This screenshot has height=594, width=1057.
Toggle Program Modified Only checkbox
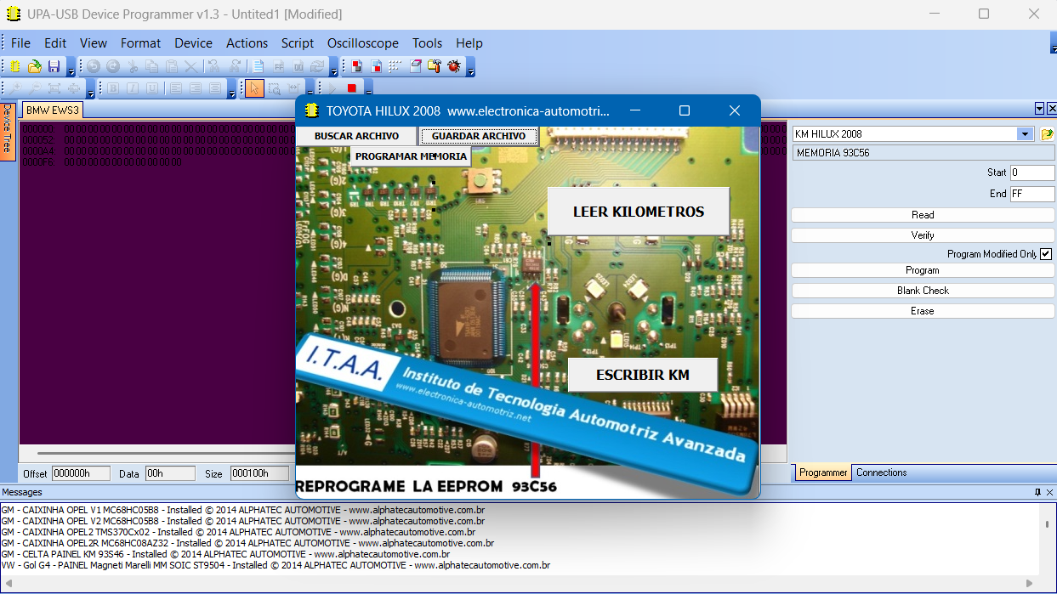pos(1046,254)
